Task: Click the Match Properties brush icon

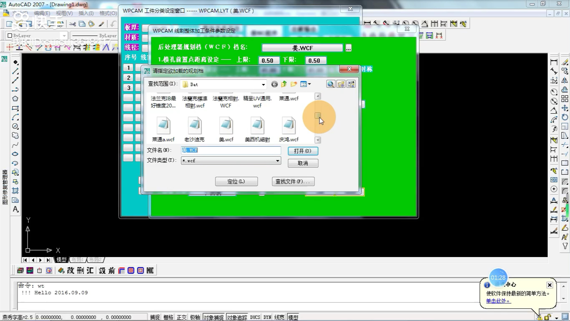Action: [101, 24]
